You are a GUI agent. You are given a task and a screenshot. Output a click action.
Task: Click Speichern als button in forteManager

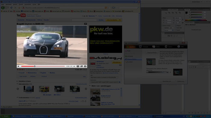click(167, 81)
